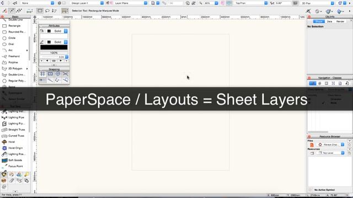Click the black pen color bar
The image size is (353, 198).
pyautogui.click(x=54, y=47)
